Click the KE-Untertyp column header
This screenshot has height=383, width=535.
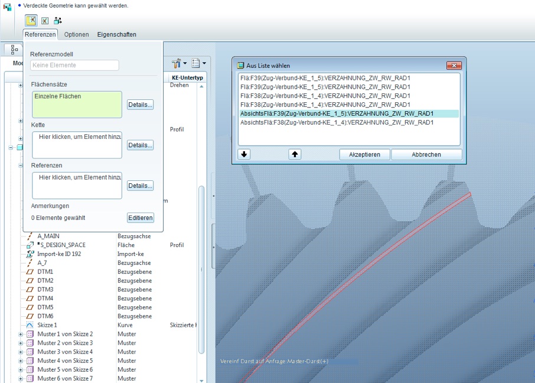tap(187, 77)
